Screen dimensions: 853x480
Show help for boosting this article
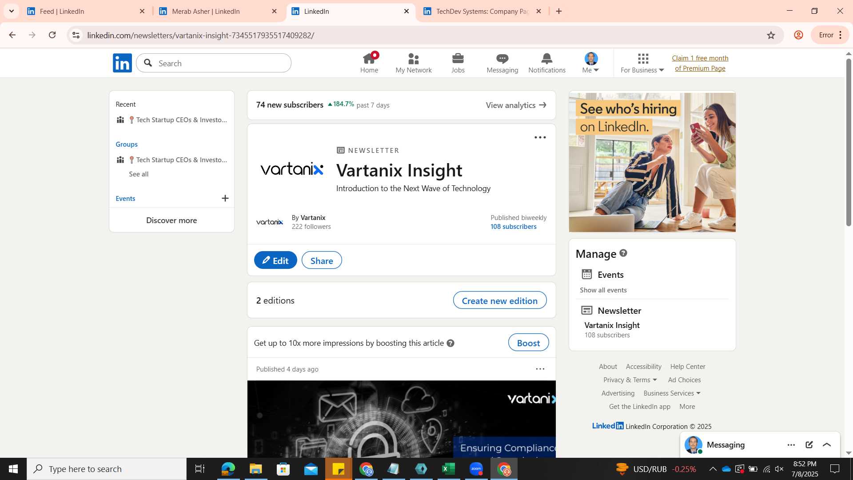tap(450, 343)
